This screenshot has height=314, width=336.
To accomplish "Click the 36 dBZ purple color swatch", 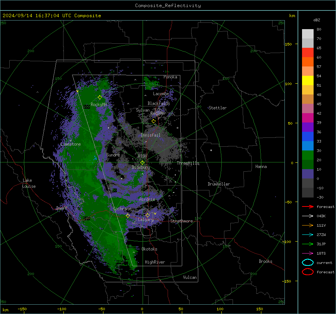I will [308, 127].
